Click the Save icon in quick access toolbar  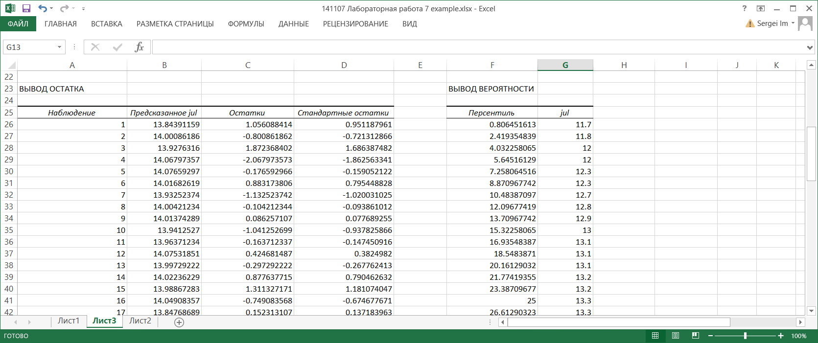tap(26, 8)
